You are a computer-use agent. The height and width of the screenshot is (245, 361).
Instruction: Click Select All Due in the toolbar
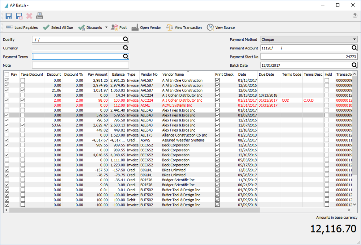click(58, 27)
